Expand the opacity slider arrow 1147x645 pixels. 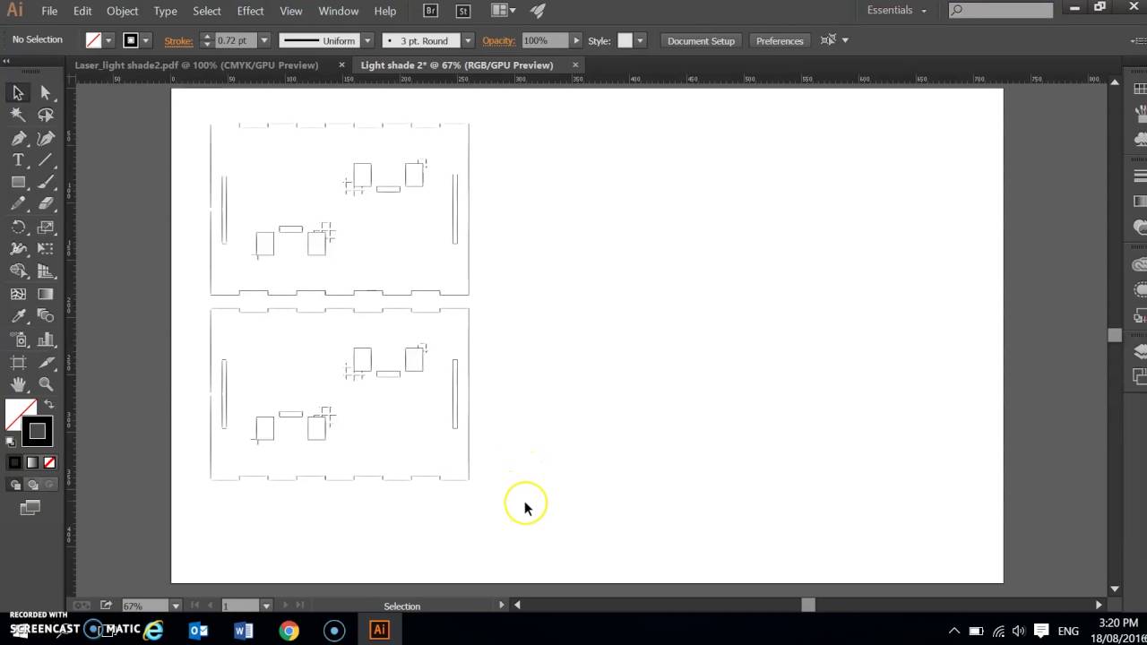[x=576, y=40]
